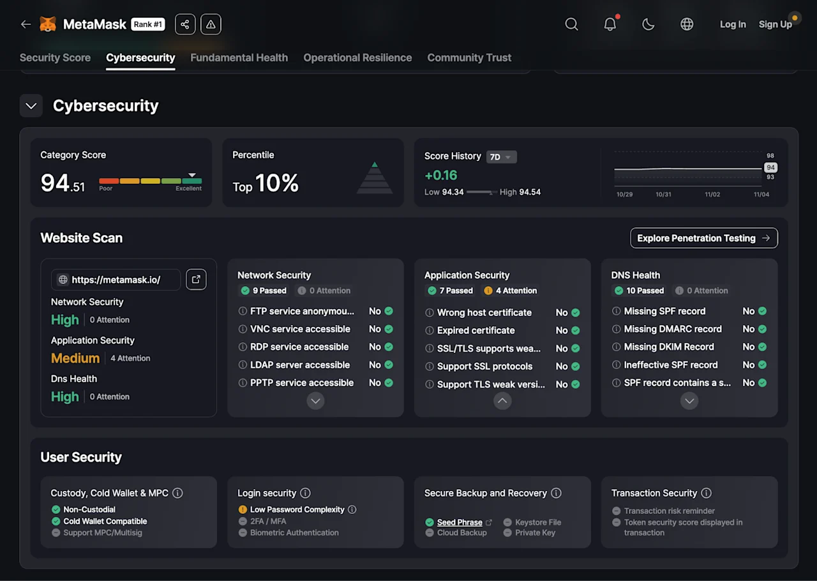Open the search magnifier icon

pos(572,24)
